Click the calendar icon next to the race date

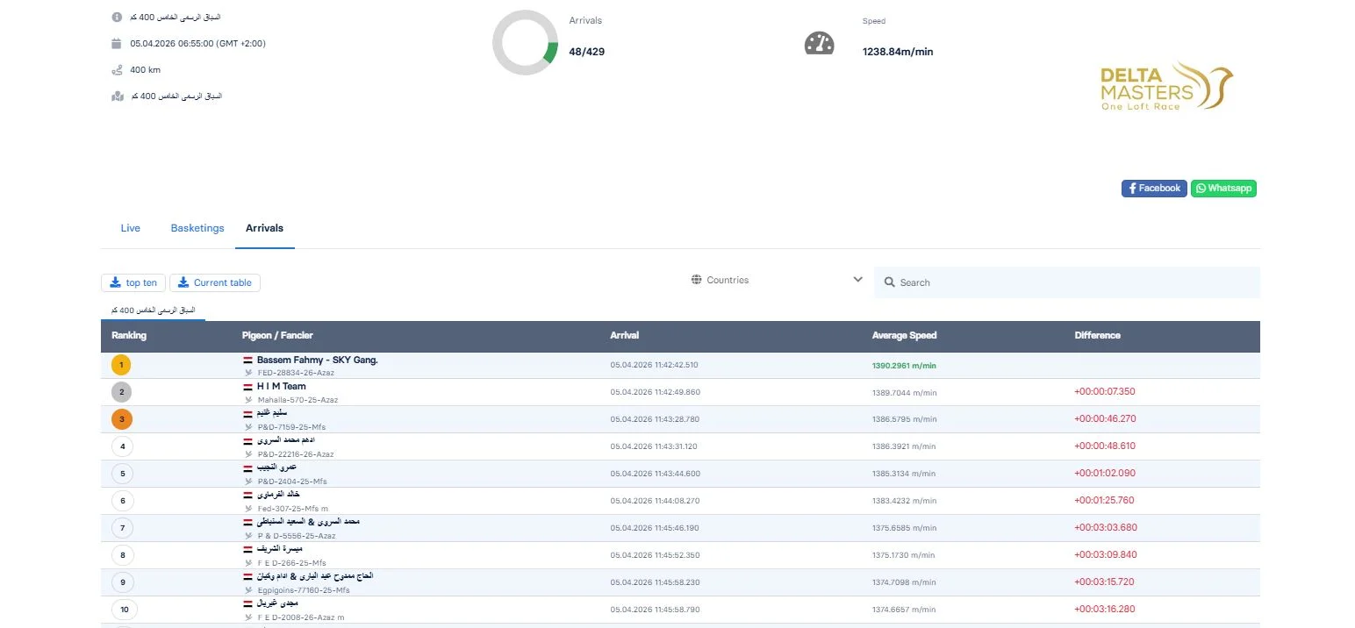click(x=118, y=43)
